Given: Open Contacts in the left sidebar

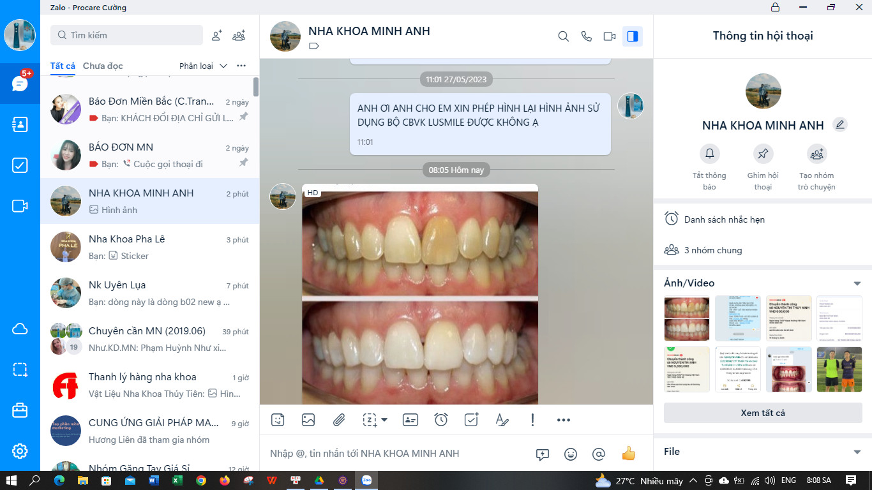Looking at the screenshot, I should tap(20, 124).
